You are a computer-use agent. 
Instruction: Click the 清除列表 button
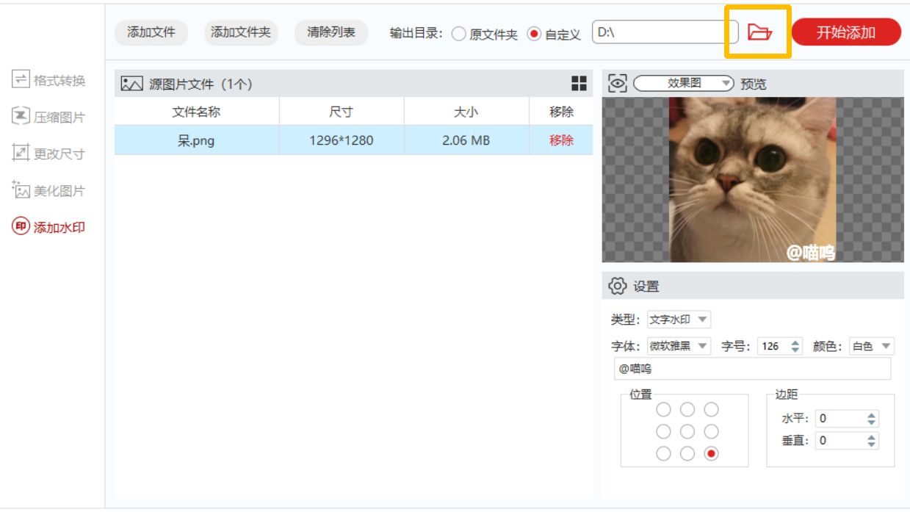coord(331,32)
